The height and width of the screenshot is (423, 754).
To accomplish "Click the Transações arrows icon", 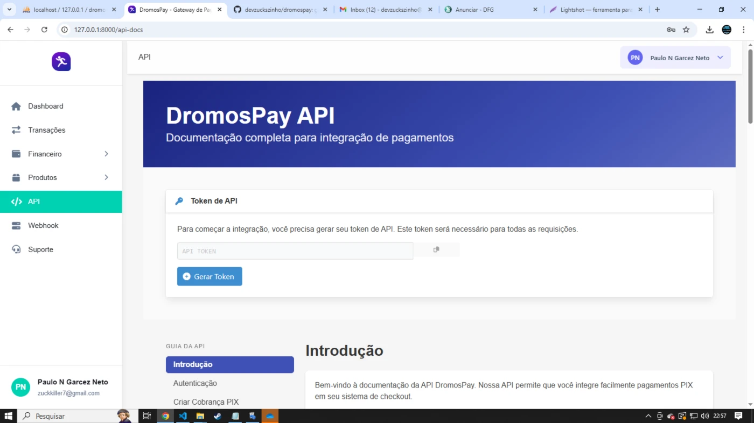I will [16, 130].
